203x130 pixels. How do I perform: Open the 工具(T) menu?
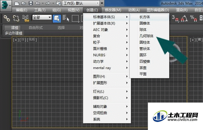pyautogui.click(x=40, y=10)
